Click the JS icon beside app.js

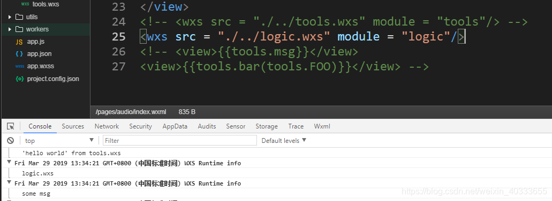click(19, 42)
